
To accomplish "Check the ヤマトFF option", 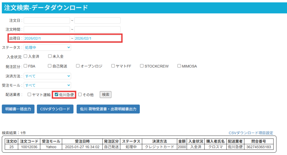I will 113,66.
